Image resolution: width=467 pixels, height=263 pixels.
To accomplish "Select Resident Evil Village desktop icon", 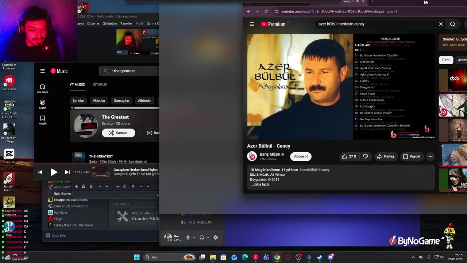I will (9, 133).
